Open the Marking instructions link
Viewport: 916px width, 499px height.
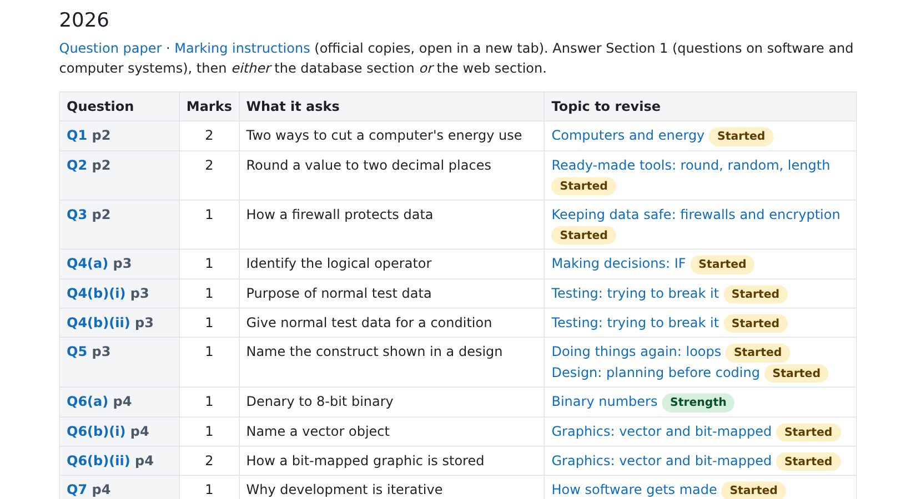pyautogui.click(x=242, y=48)
